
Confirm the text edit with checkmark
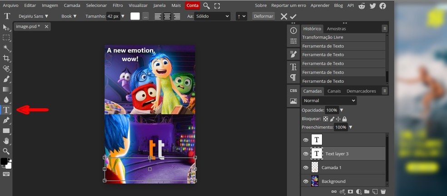[x=293, y=16]
